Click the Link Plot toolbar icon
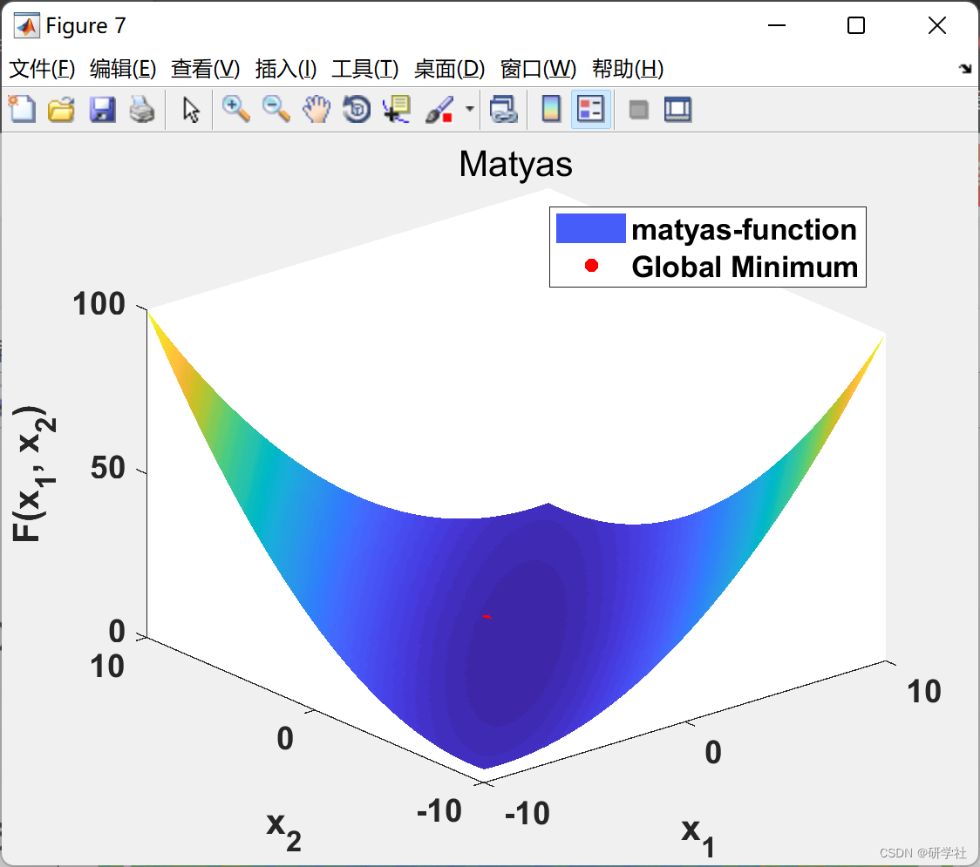The image size is (980, 867). 504,109
